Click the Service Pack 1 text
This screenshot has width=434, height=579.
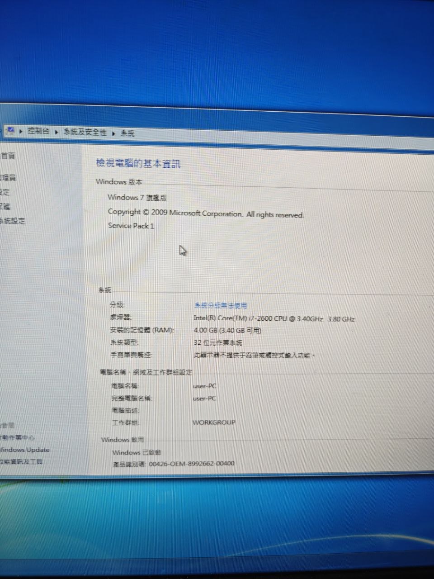131,226
